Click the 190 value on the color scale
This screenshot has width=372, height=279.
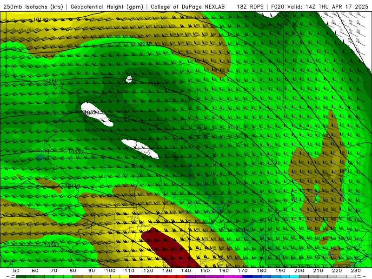click(280, 271)
